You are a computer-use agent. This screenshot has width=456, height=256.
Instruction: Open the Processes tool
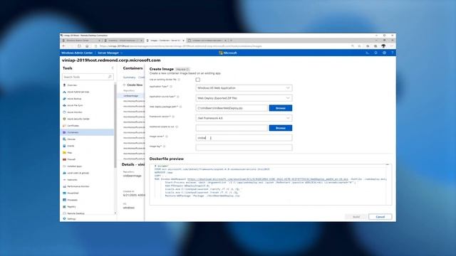pyautogui.click(x=87, y=200)
